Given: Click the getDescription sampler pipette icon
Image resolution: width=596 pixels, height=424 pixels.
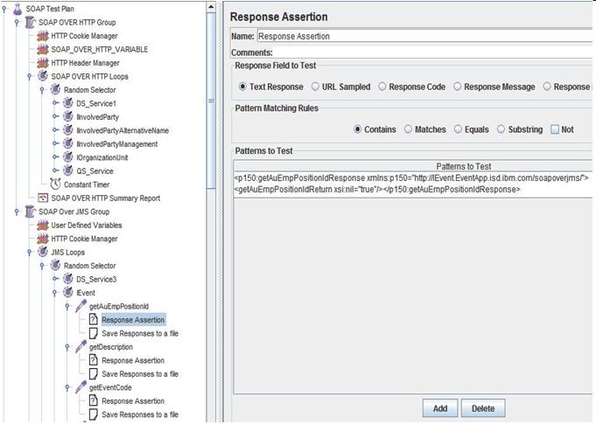Looking at the screenshot, I should point(81,346).
